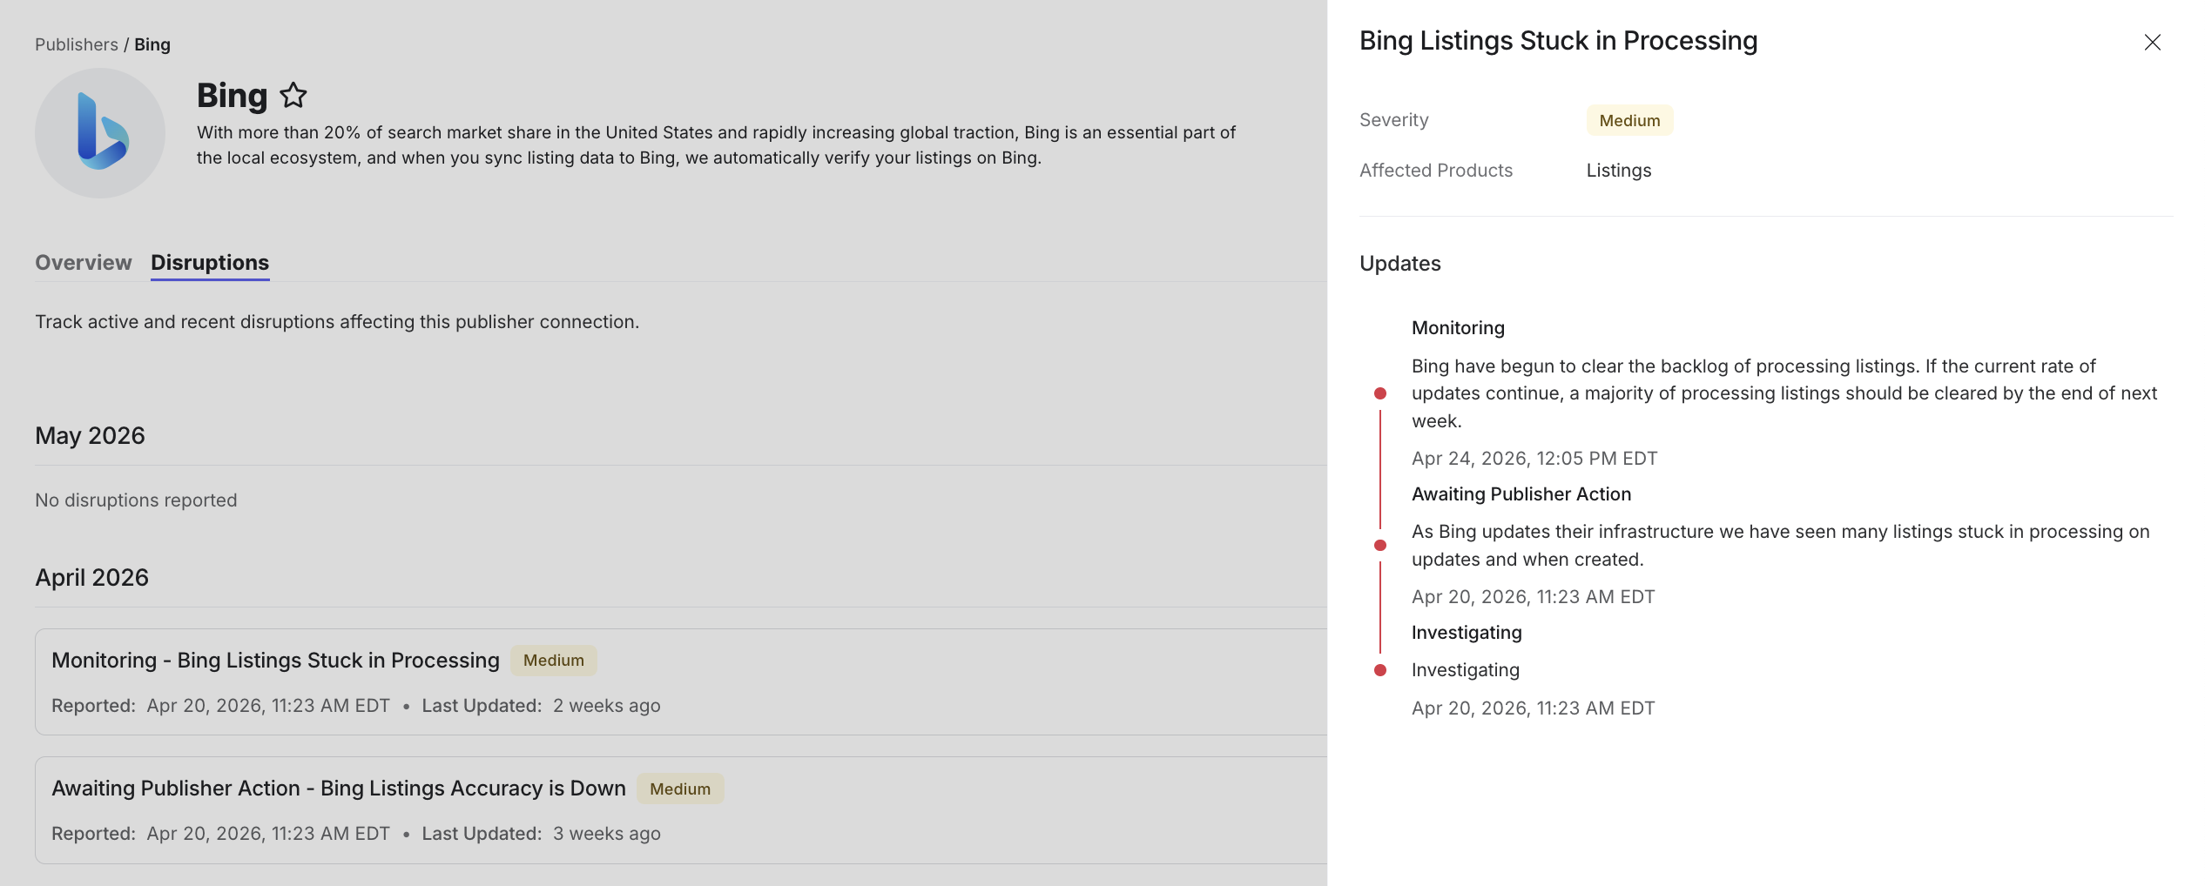
Task: Click Medium badge on Stuck in Processing card
Action: pos(554,661)
